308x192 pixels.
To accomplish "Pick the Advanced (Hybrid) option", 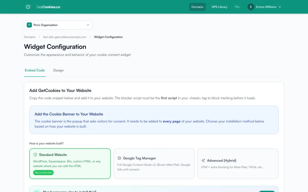I will [238, 164].
